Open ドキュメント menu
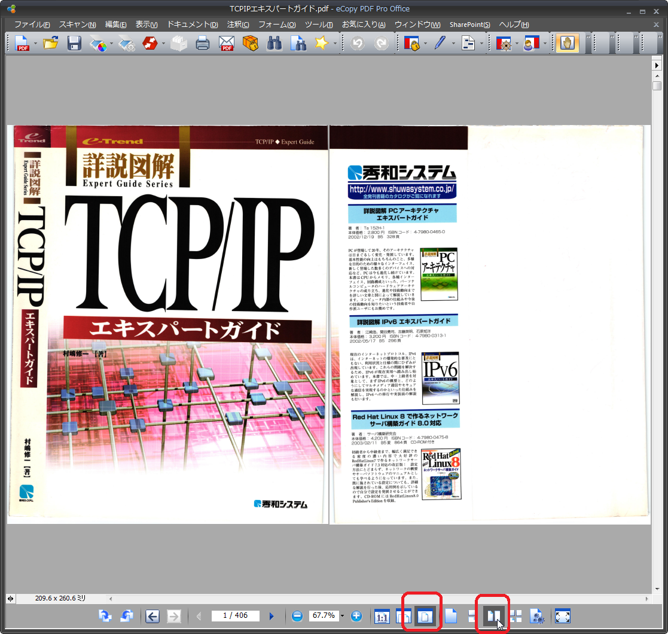 [x=193, y=25]
